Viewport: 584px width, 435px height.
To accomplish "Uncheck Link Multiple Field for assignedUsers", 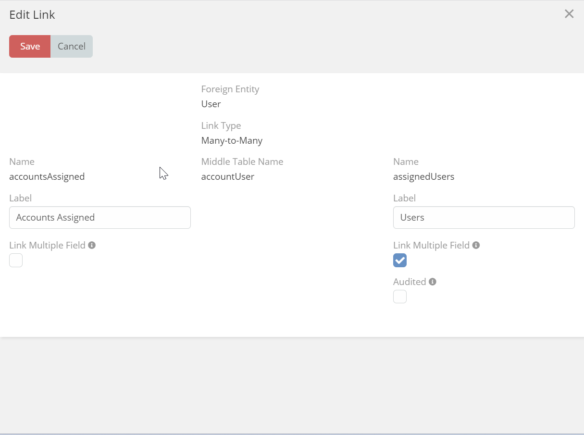I will click(400, 261).
